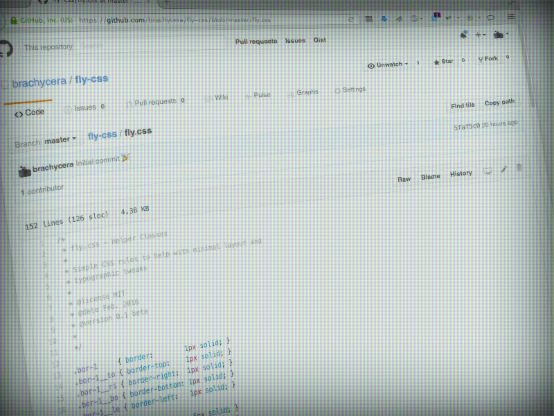Open the Wiki tab
554x416 pixels.
click(217, 98)
